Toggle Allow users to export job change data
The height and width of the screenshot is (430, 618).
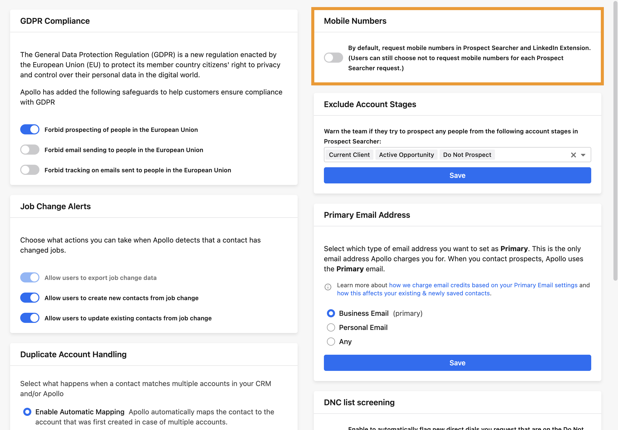tap(30, 277)
